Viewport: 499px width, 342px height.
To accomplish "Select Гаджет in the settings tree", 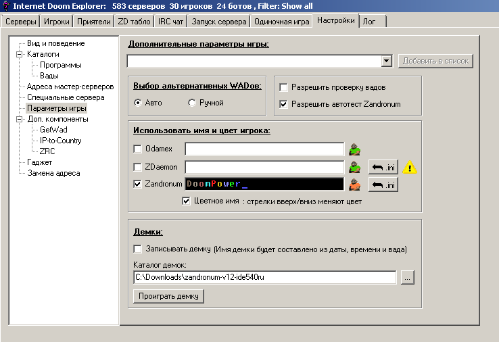I will click(x=39, y=162).
